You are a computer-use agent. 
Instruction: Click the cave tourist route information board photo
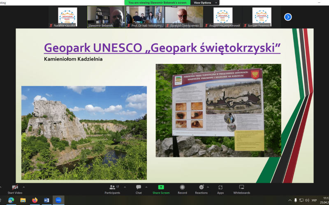pos(218,110)
